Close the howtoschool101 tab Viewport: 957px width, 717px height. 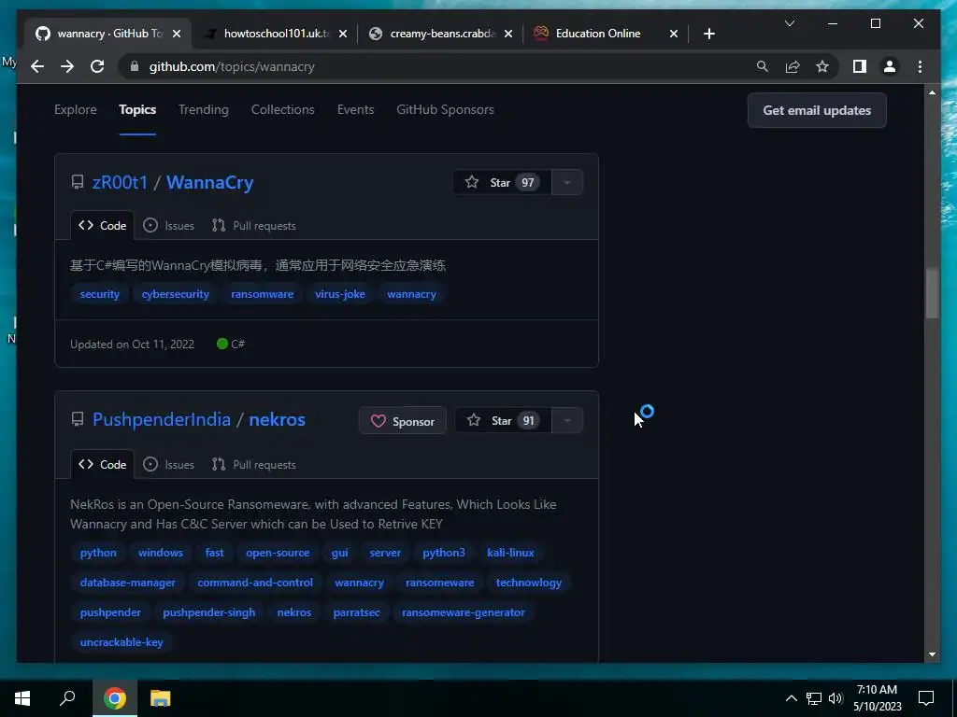pyautogui.click(x=343, y=34)
